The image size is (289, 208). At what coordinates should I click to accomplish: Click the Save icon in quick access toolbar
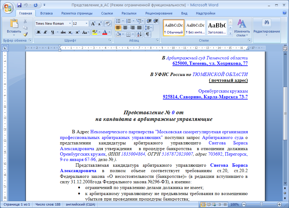pos(19,5)
